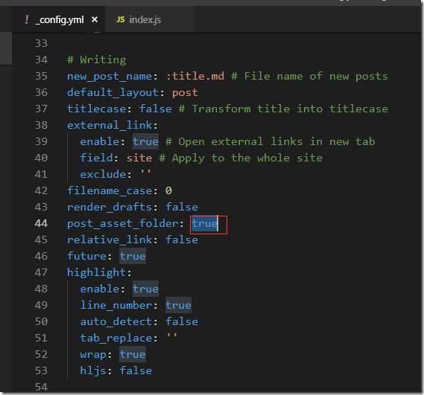
Task: Click the titlecase key on line 37
Action: [x=97, y=109]
